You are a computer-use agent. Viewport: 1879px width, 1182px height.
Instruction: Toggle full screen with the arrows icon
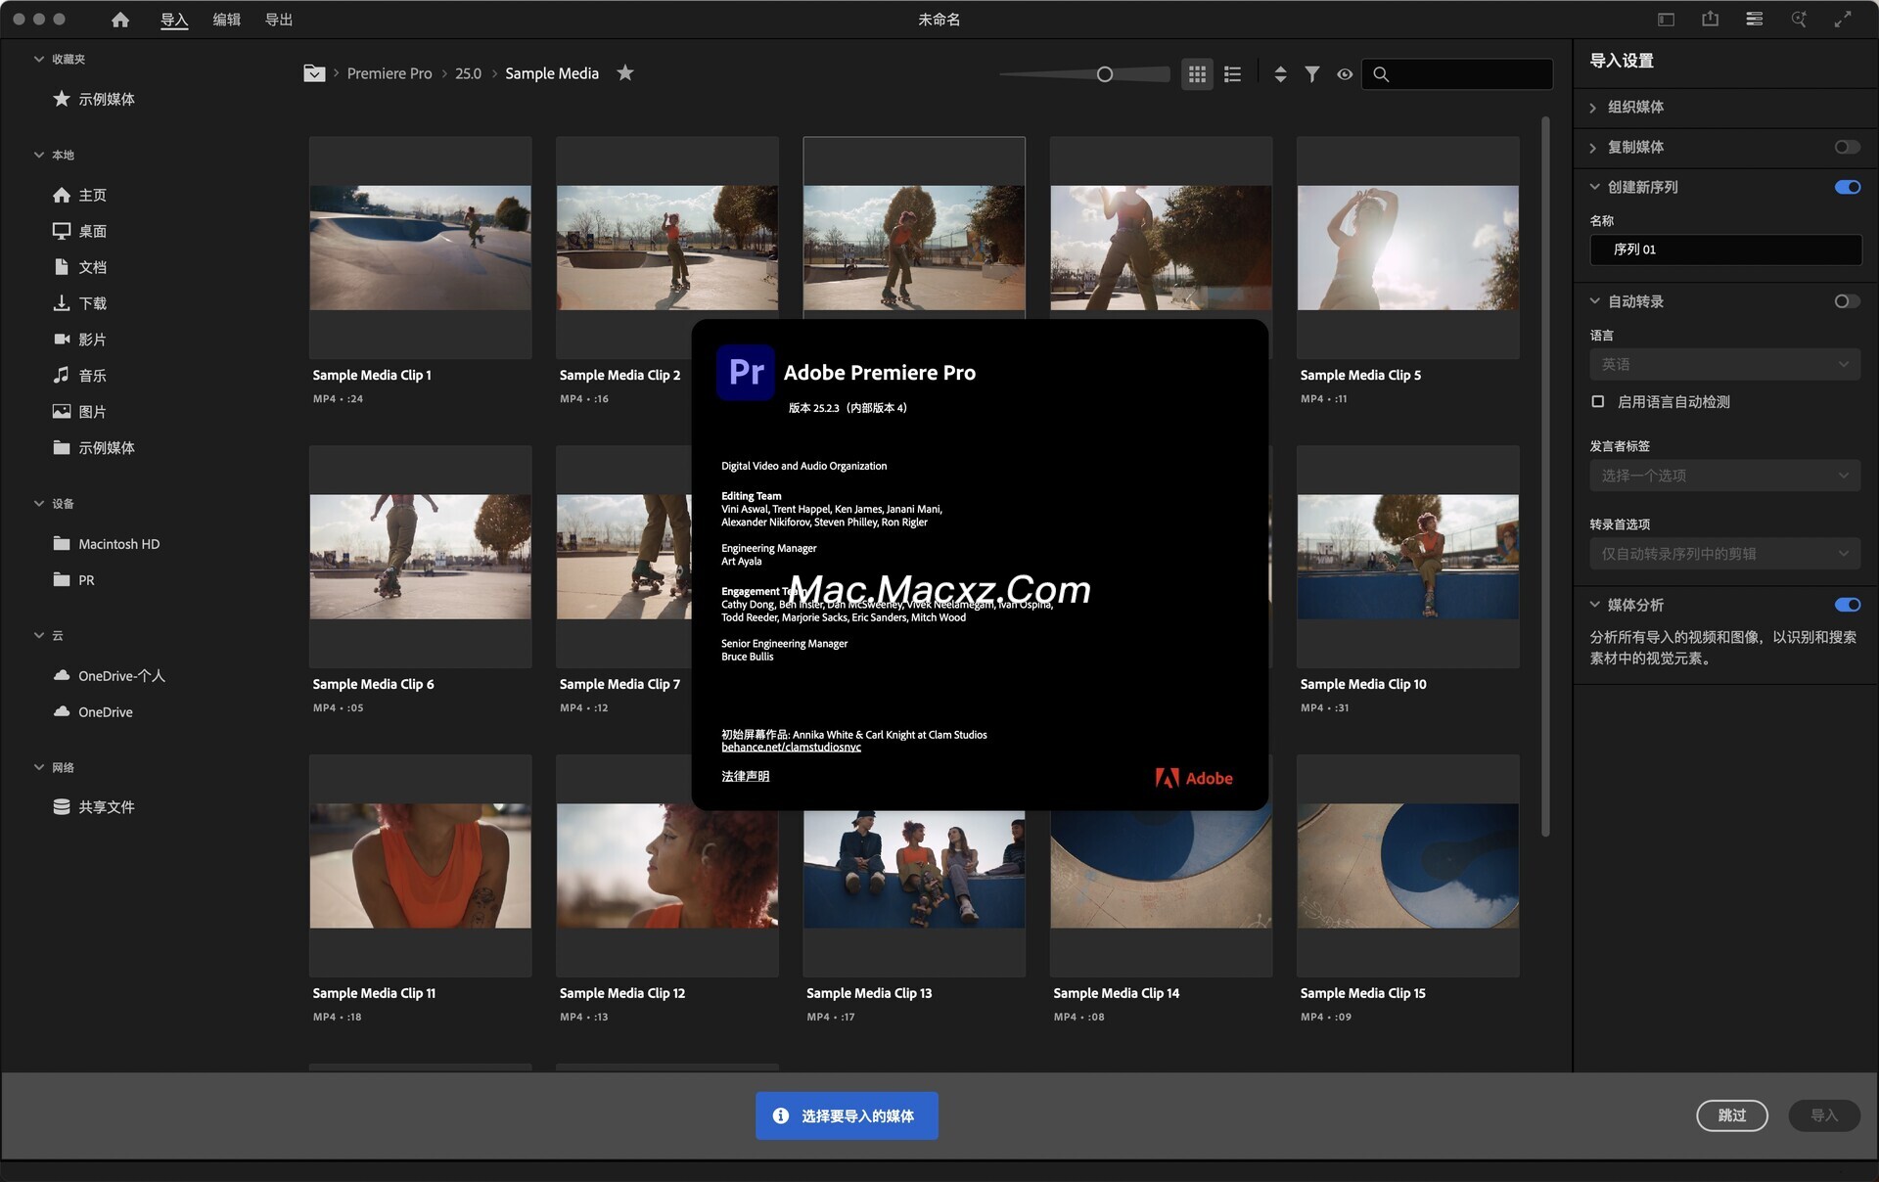click(1843, 20)
